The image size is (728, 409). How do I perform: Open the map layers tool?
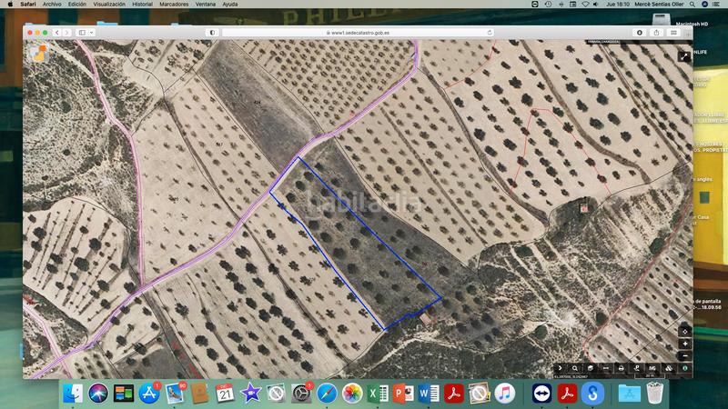pos(590,367)
